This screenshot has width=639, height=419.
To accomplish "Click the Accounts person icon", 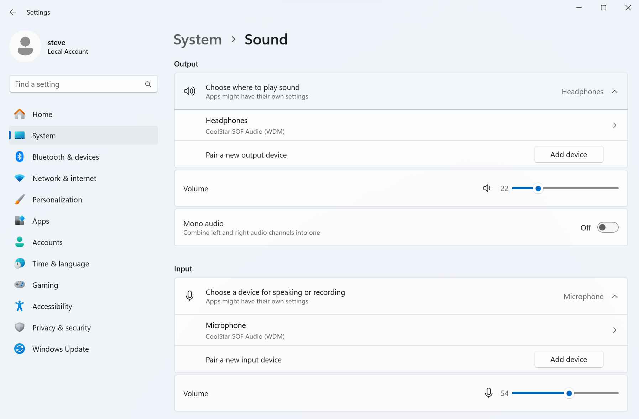I will (x=20, y=242).
